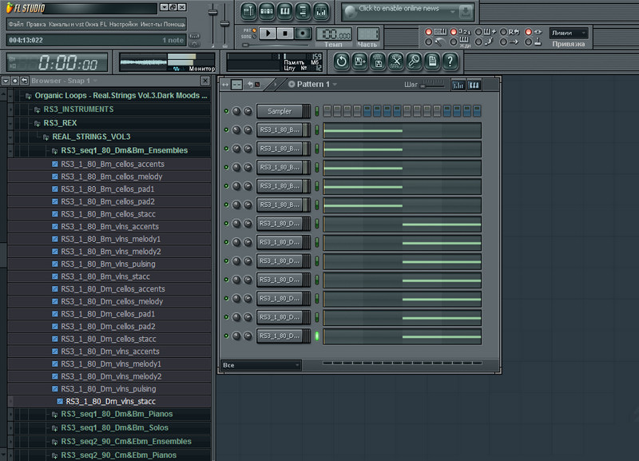The width and height of the screenshot is (639, 461).
Task: Show the graph editor in step sequencer
Action: 458,85
